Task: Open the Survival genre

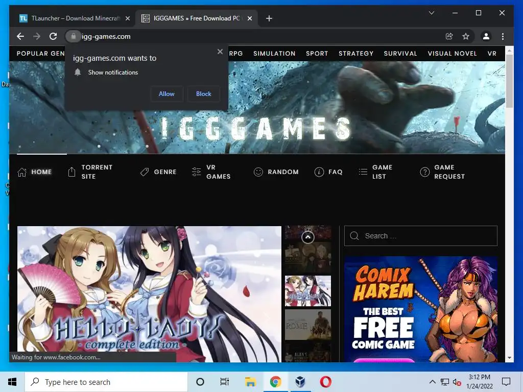Action: tap(400, 53)
